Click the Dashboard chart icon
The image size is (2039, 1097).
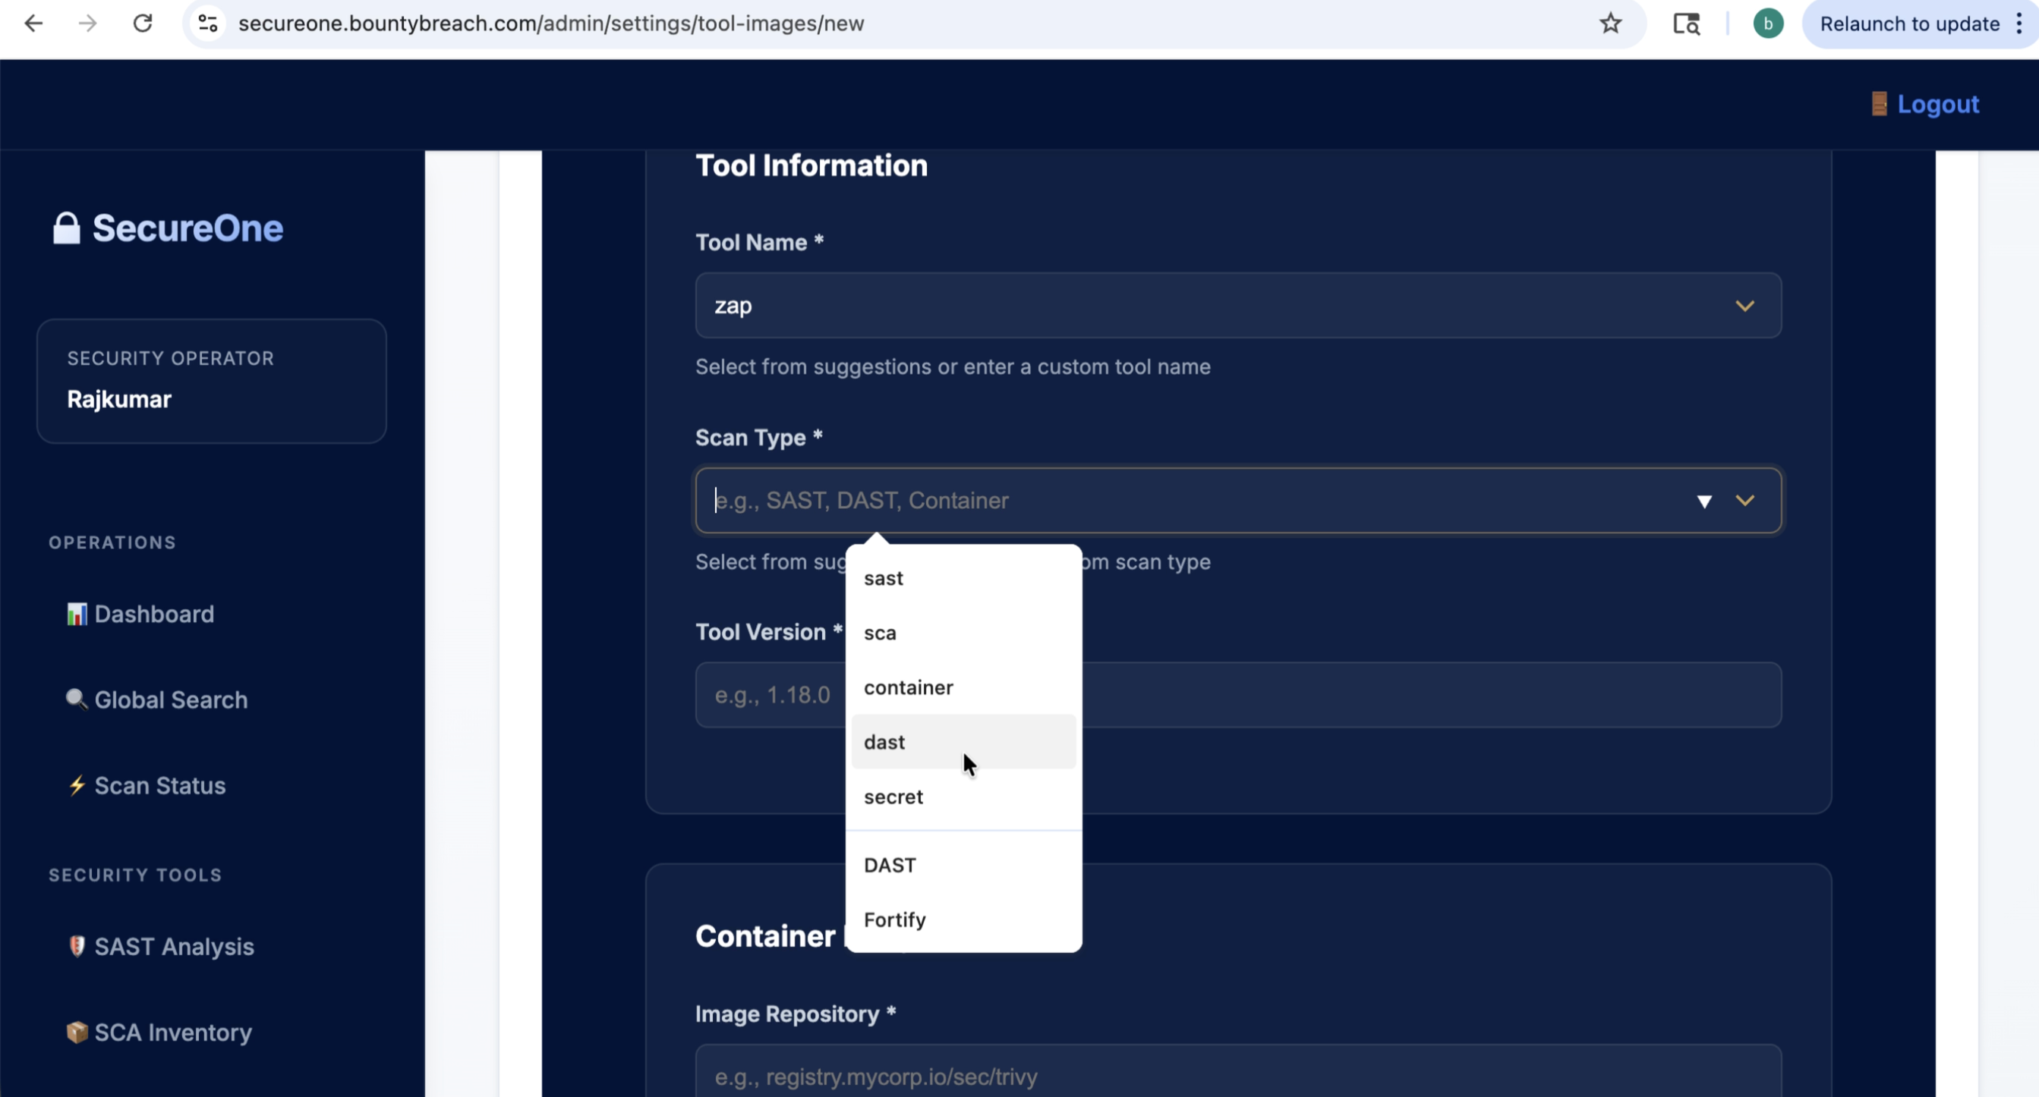pyautogui.click(x=77, y=614)
